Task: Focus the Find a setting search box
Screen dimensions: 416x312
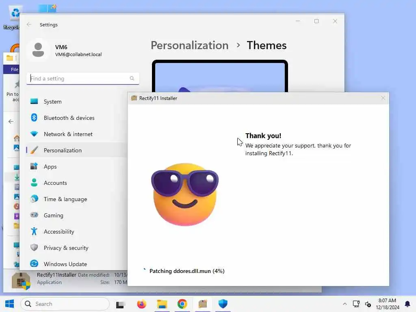Action: click(83, 78)
